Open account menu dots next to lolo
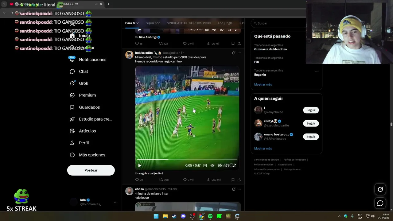 pyautogui.click(x=116, y=202)
